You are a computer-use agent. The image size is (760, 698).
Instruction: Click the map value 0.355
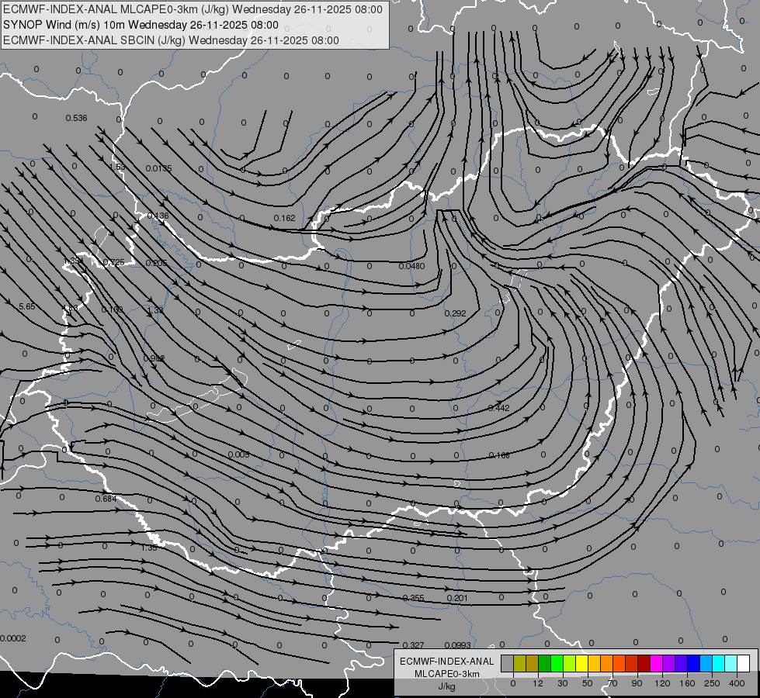point(414,598)
